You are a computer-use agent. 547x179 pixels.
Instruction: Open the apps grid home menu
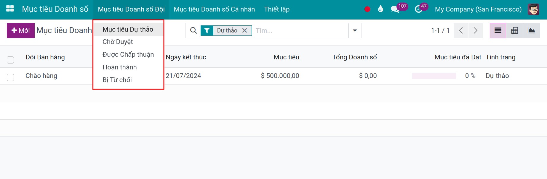(x=10, y=9)
